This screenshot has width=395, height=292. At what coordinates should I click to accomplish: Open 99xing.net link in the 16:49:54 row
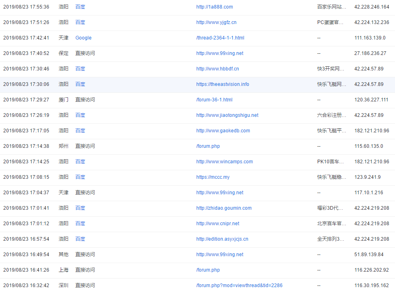(x=219, y=255)
